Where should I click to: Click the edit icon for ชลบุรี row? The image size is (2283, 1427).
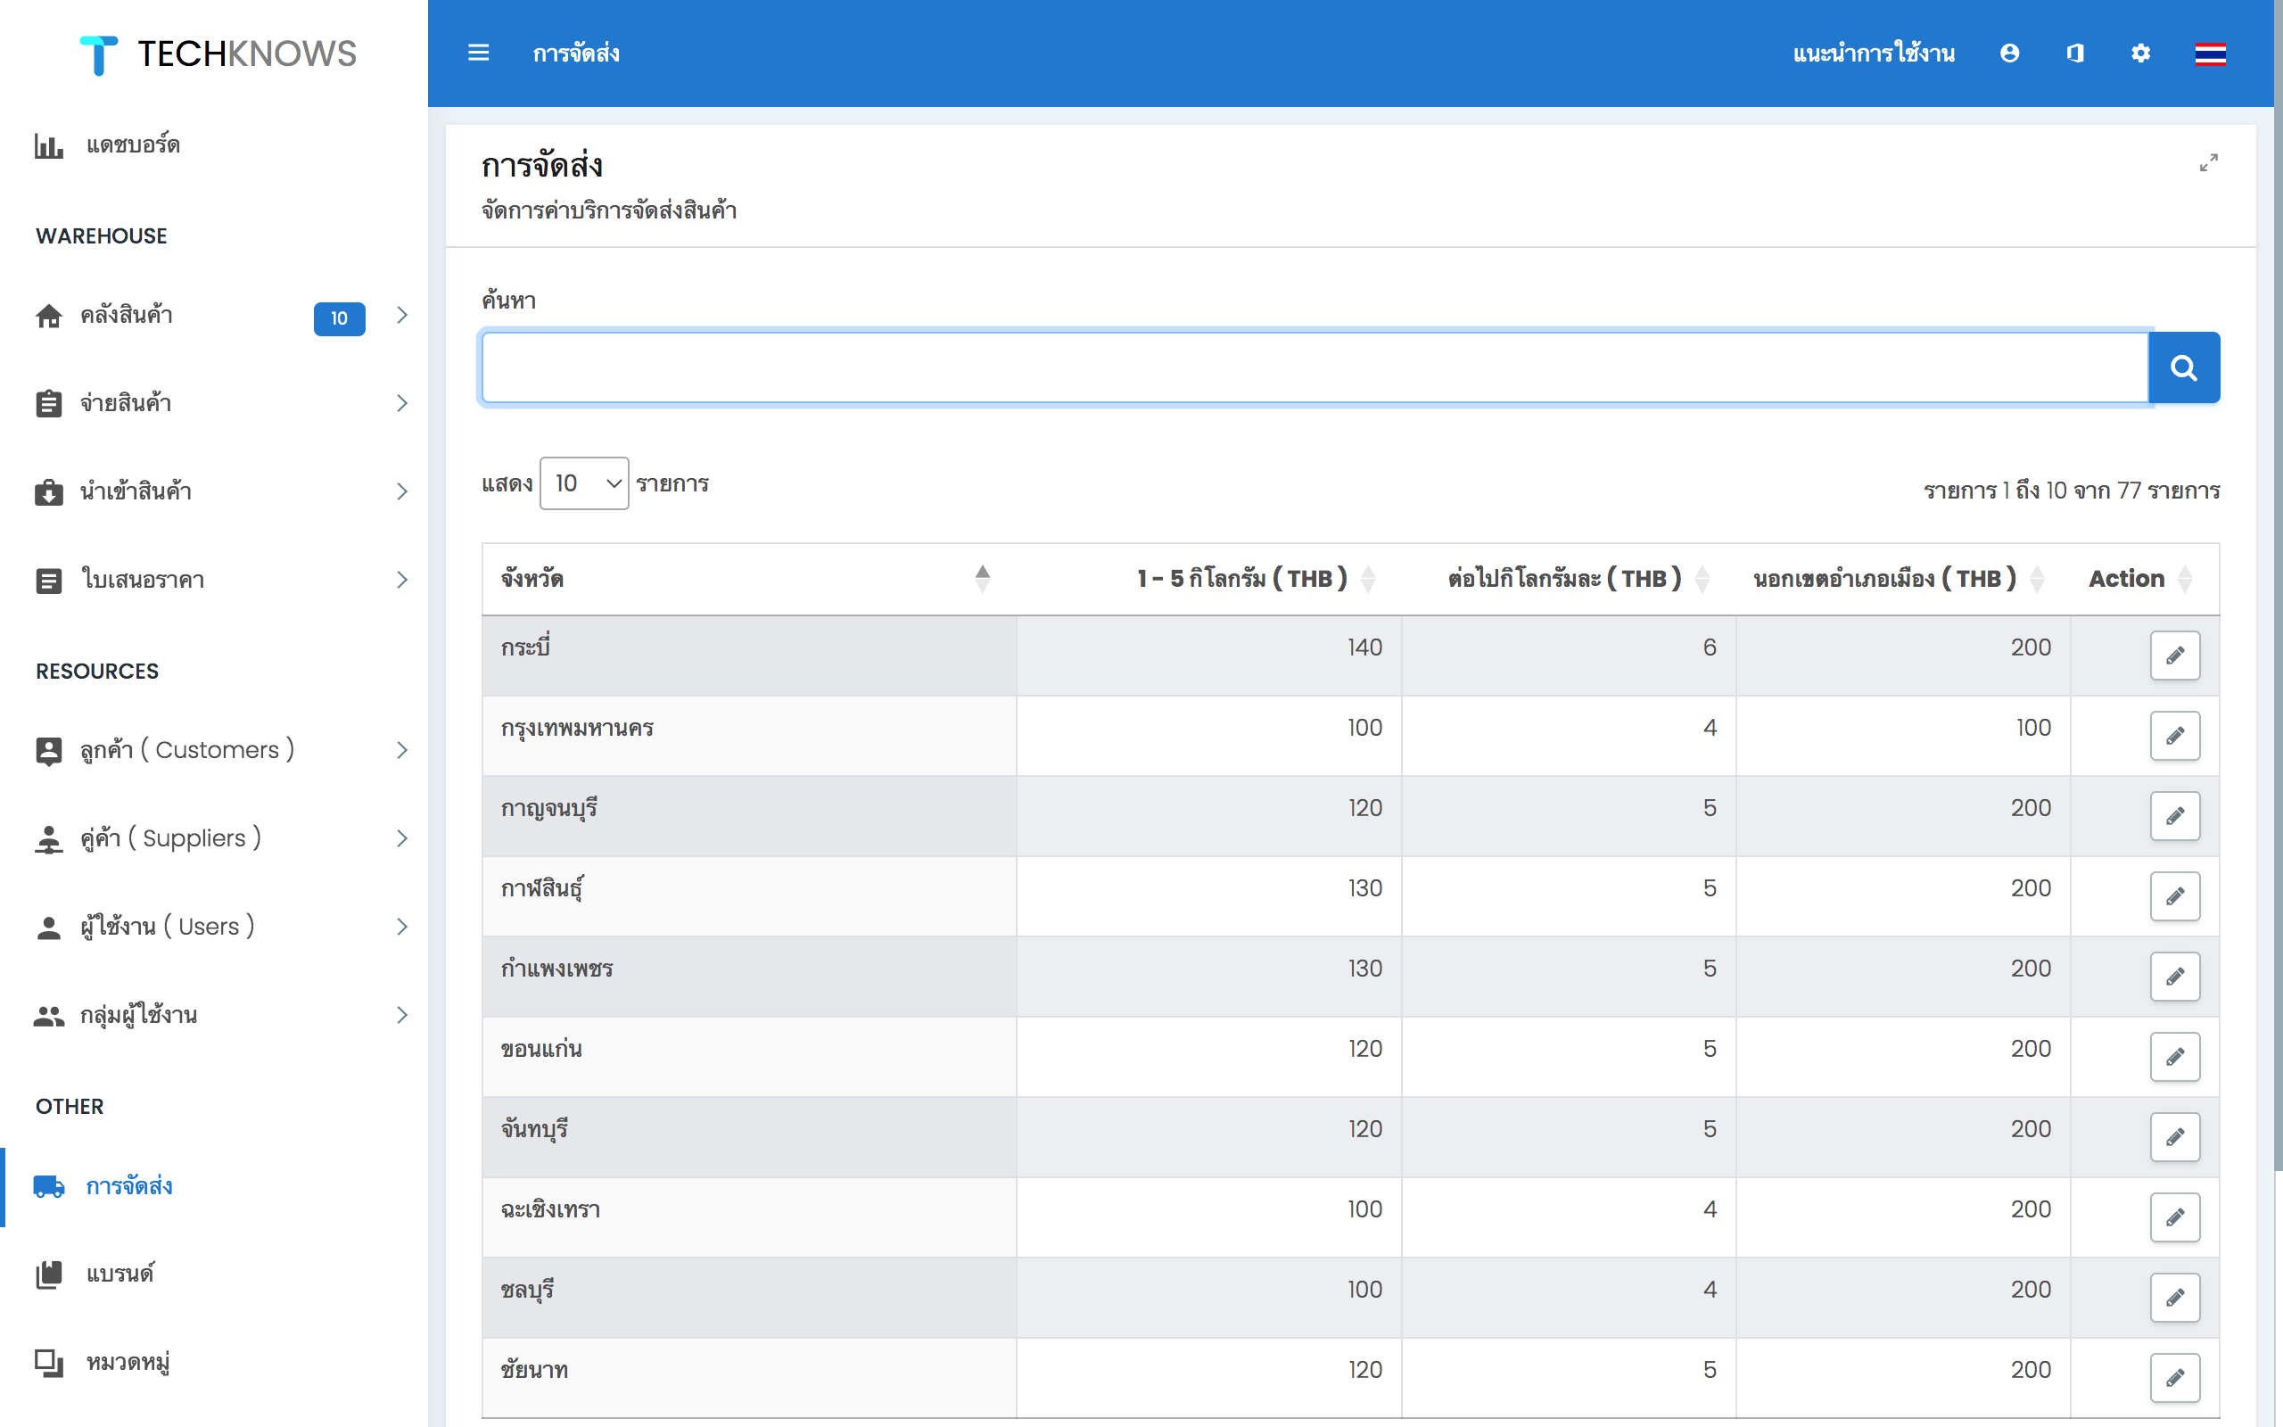tap(2173, 1299)
